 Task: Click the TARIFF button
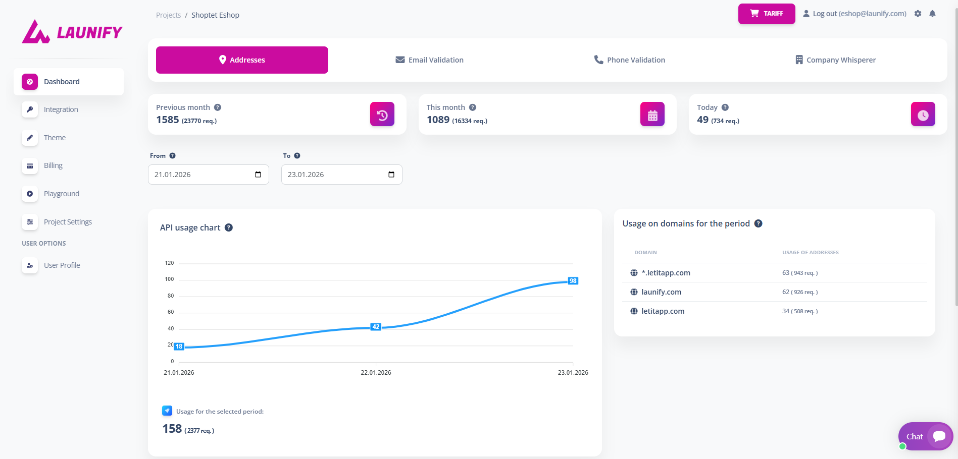click(767, 14)
